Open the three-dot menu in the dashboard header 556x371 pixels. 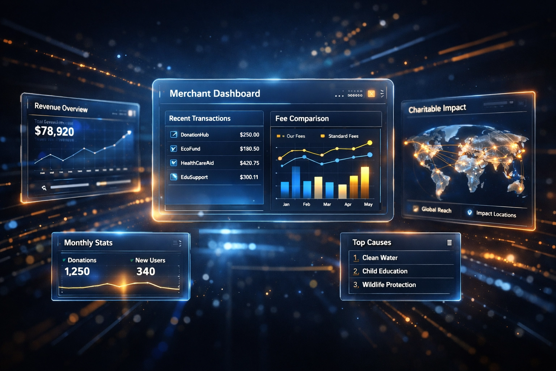[338, 95]
